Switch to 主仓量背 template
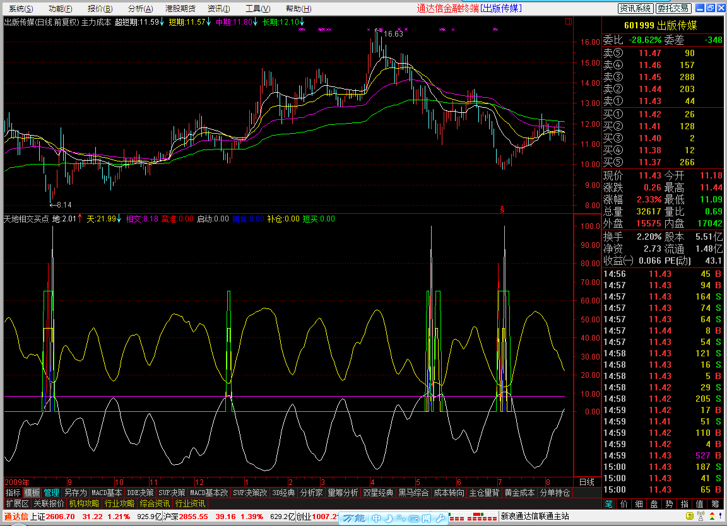 click(484, 493)
